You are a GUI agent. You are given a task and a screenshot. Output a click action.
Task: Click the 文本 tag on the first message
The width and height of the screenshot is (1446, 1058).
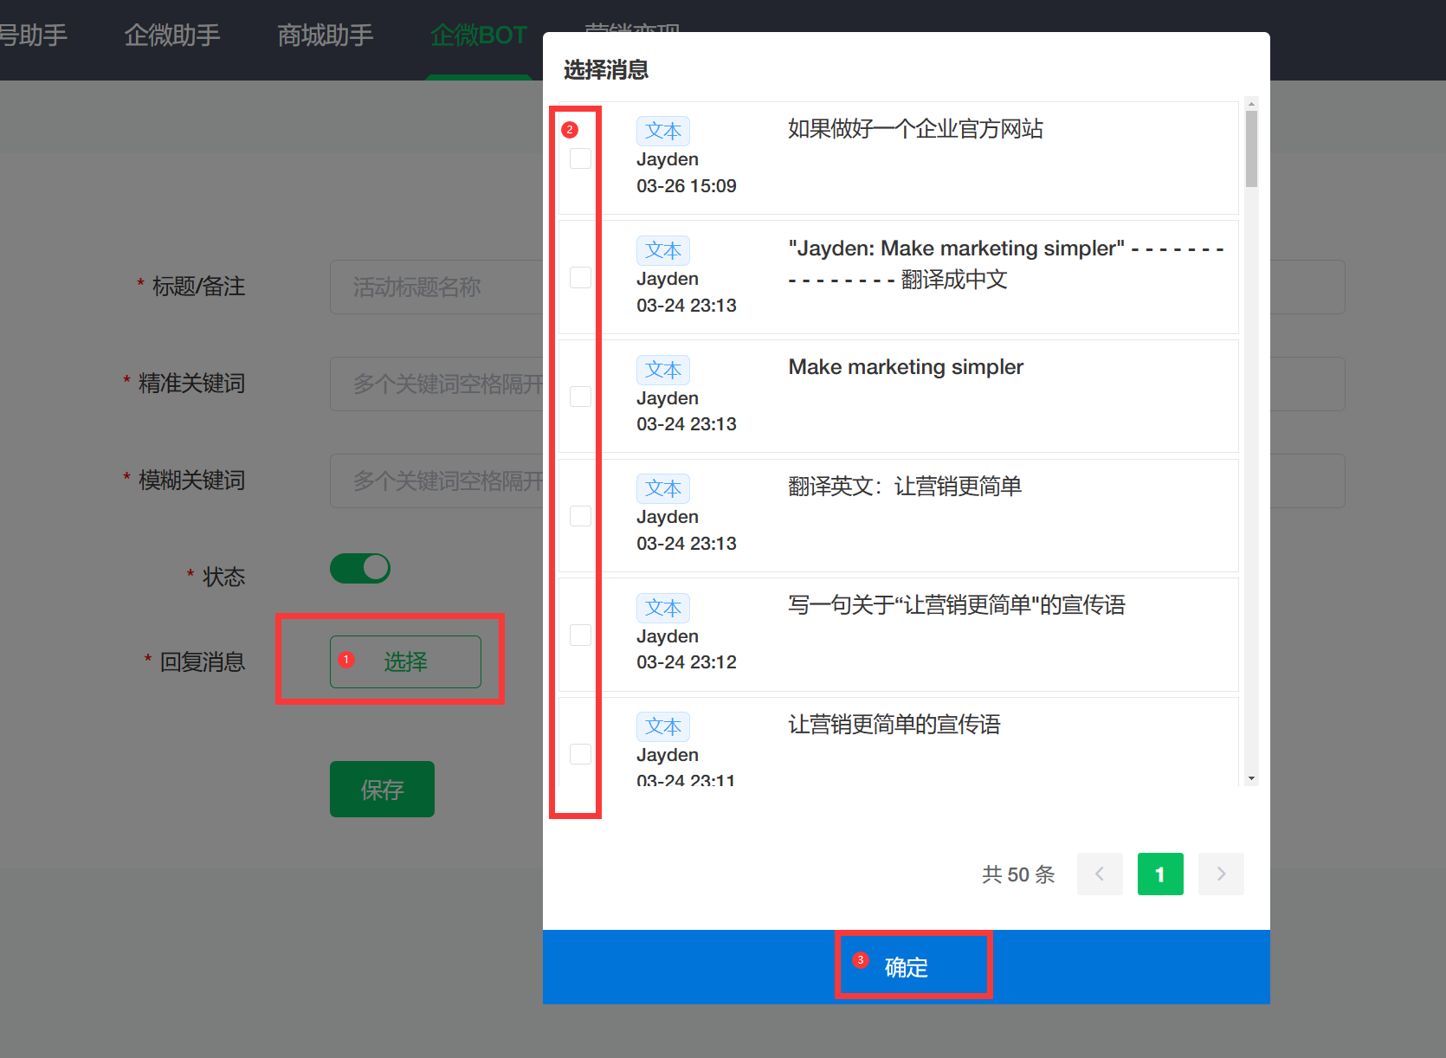pyautogui.click(x=663, y=131)
